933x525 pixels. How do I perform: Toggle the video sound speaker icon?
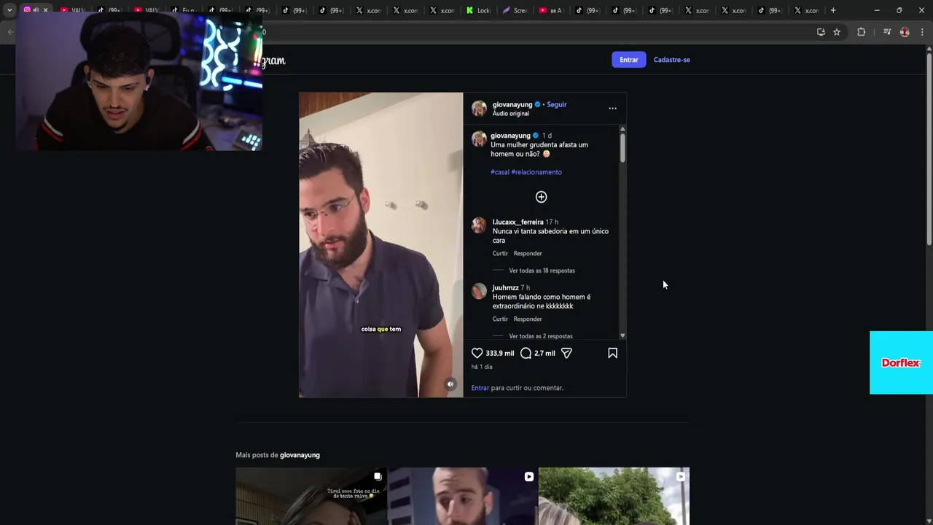click(x=450, y=384)
